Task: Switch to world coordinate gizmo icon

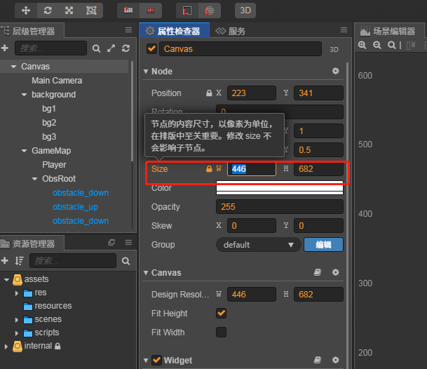Action: pyautogui.click(x=210, y=11)
